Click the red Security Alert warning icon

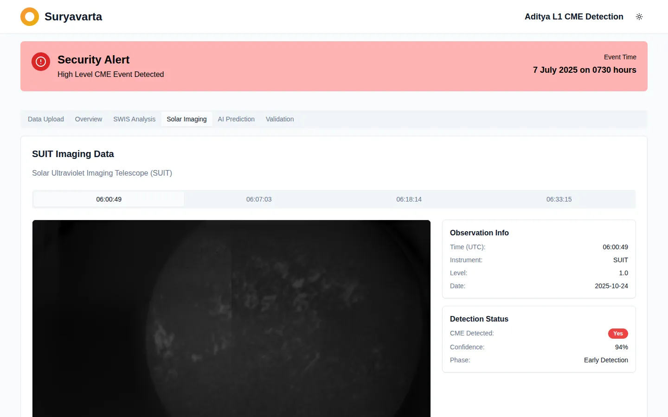[x=41, y=61]
